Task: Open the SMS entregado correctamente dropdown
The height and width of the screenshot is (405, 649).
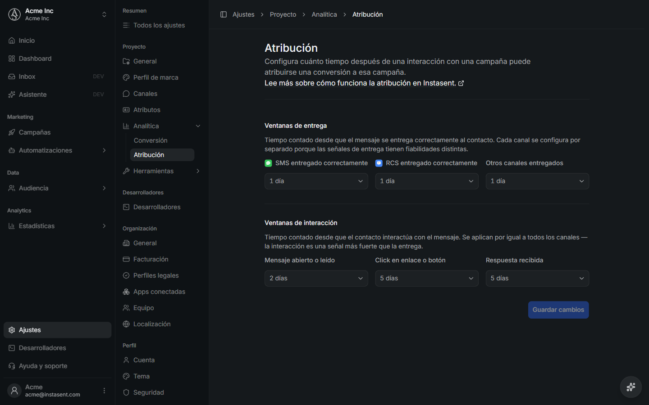Action: (x=316, y=181)
